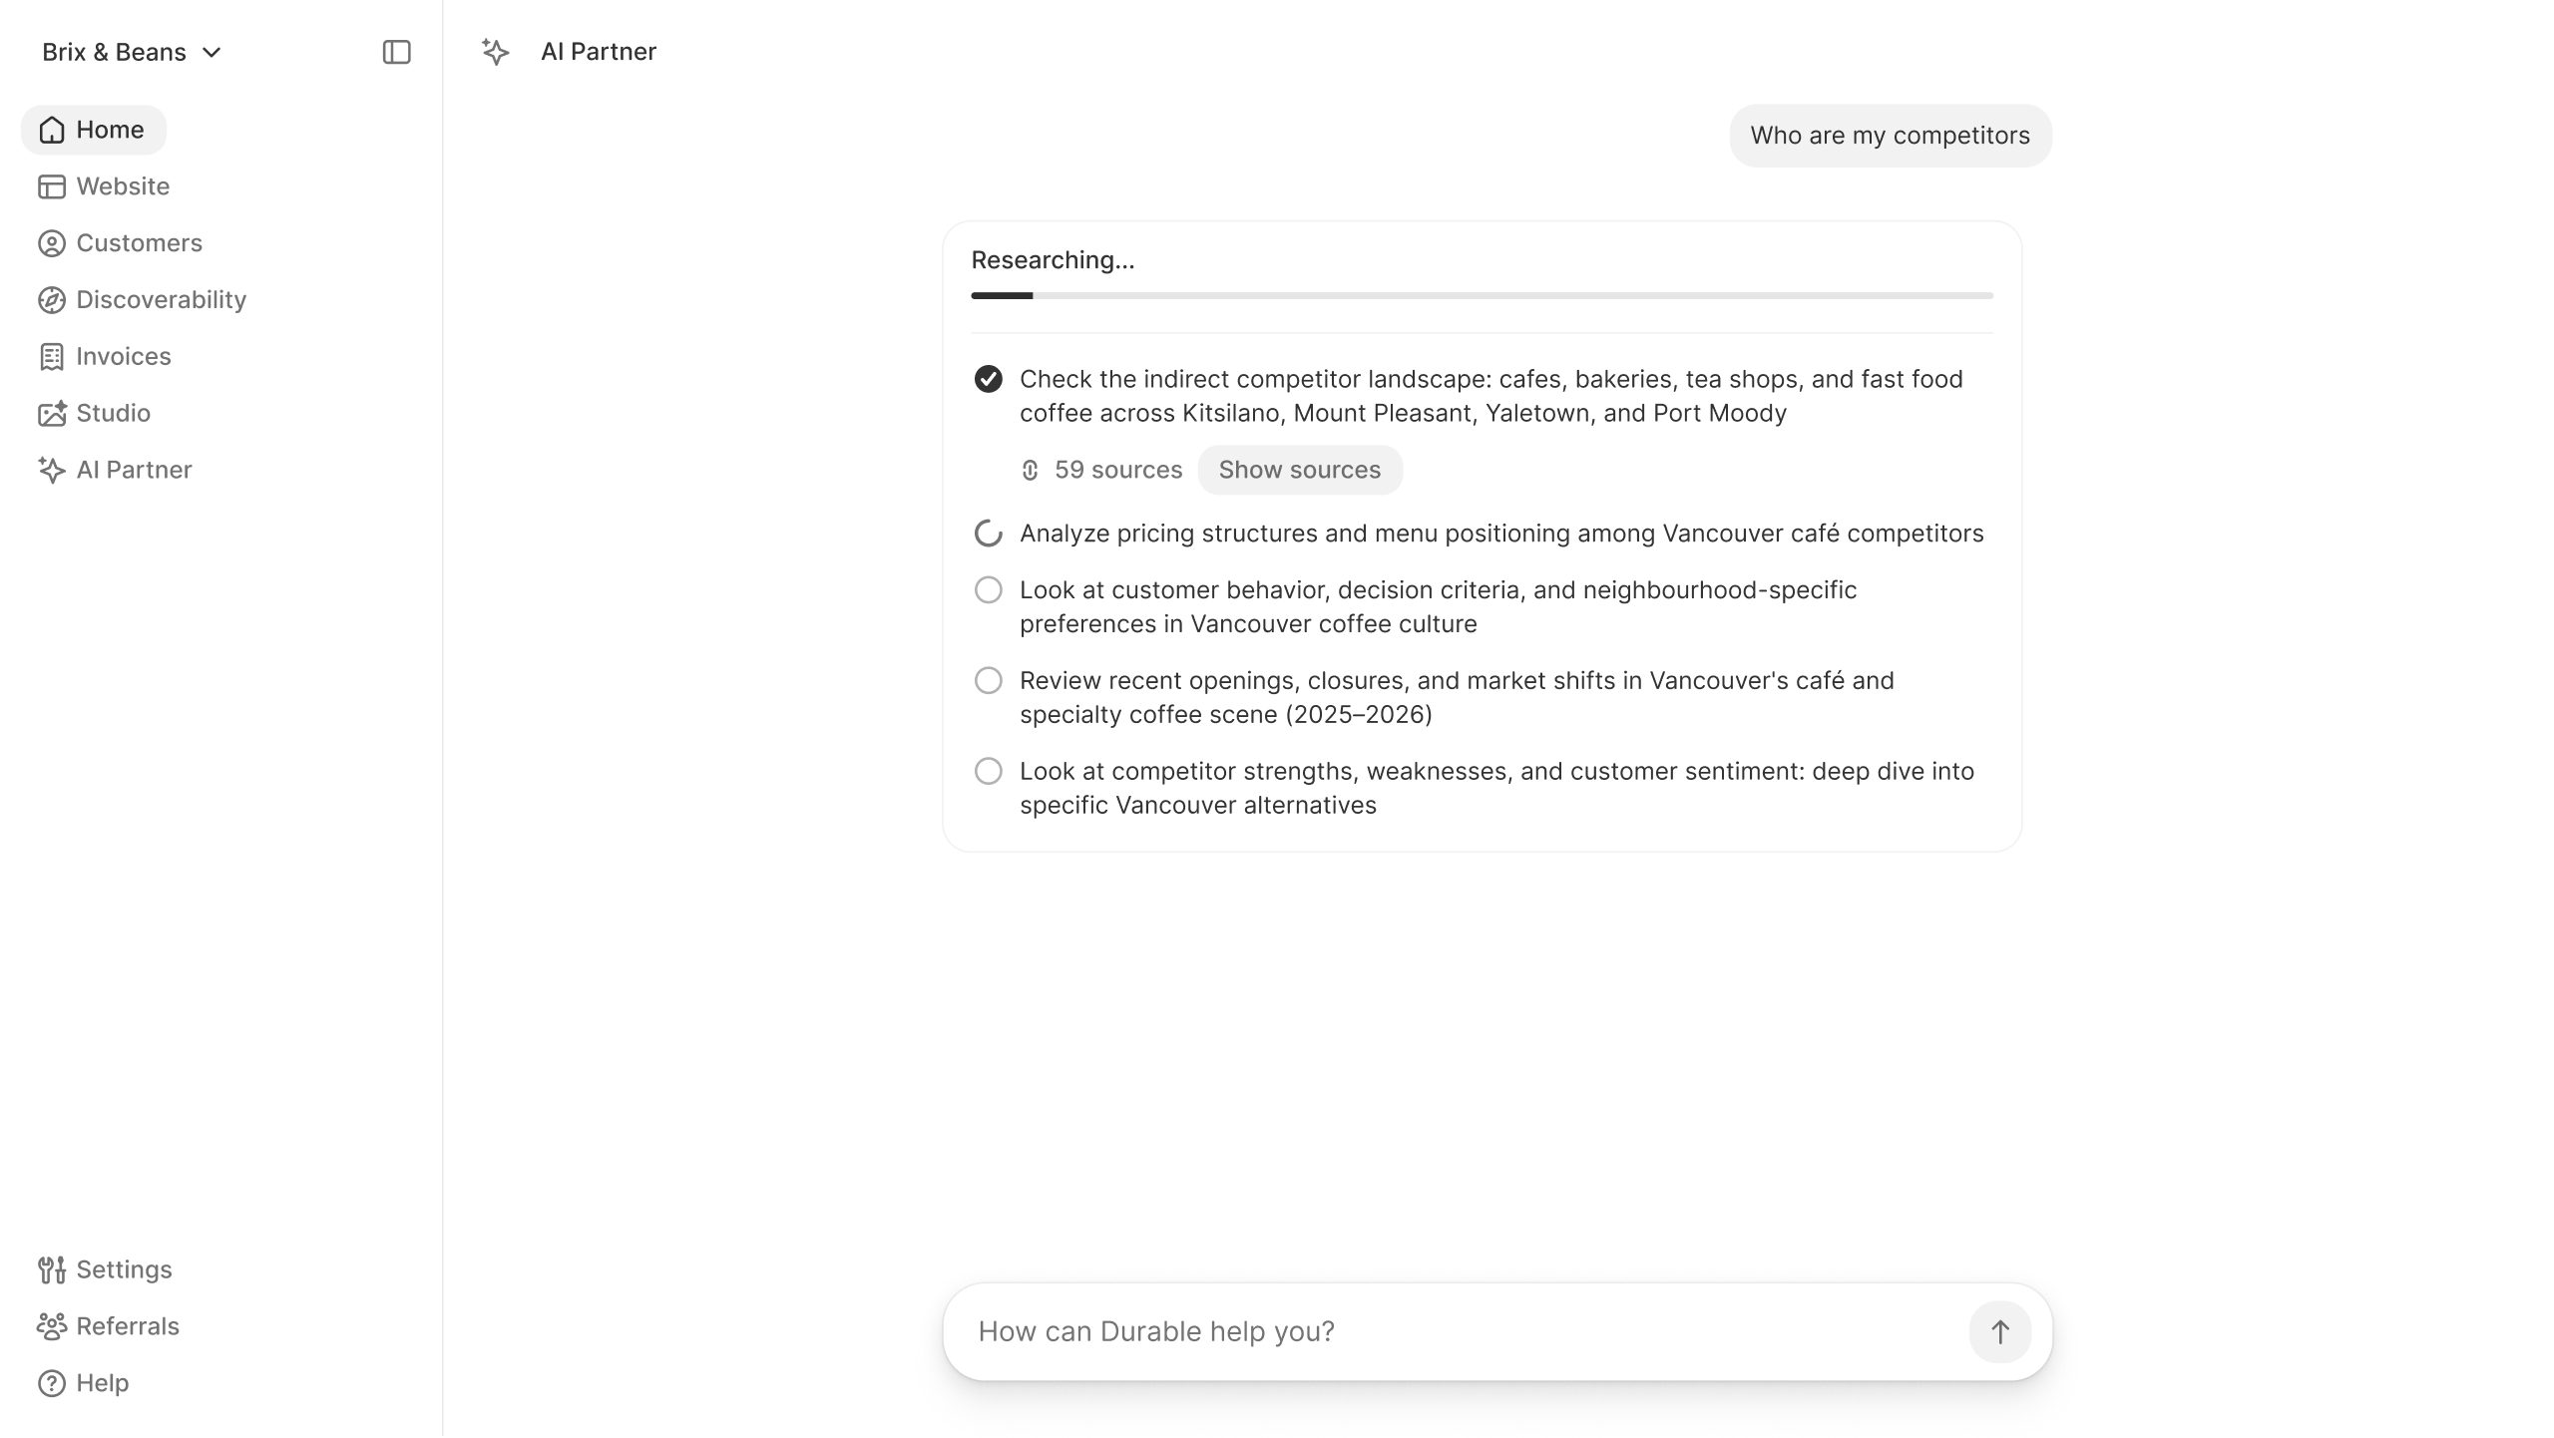Go to Home in the sidebar

point(94,130)
